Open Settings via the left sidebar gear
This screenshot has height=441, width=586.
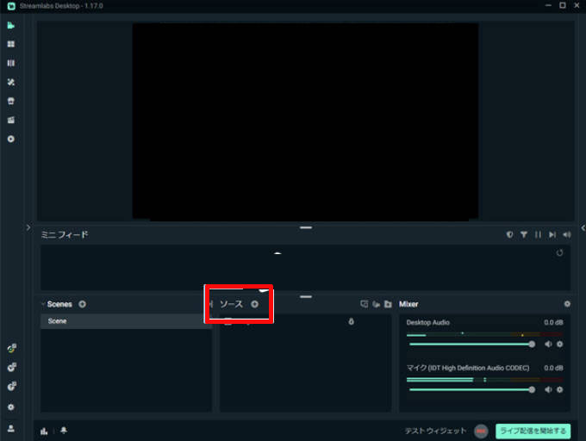tap(11, 407)
